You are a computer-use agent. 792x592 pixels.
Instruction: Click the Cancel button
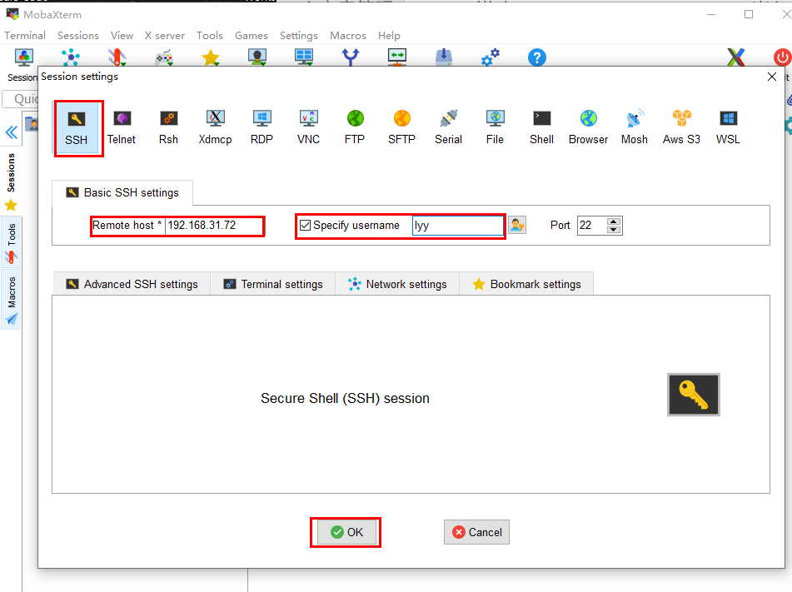pos(477,532)
